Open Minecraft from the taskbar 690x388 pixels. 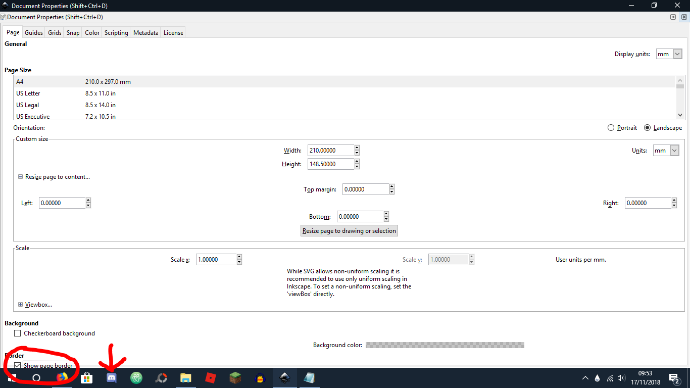[235, 378]
